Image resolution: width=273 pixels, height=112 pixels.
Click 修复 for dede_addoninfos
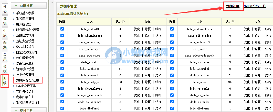click(257, 36)
